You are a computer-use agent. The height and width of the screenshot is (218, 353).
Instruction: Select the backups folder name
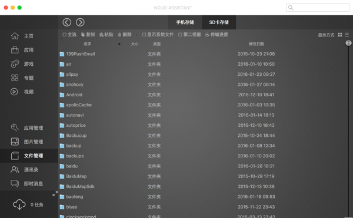pos(75,156)
